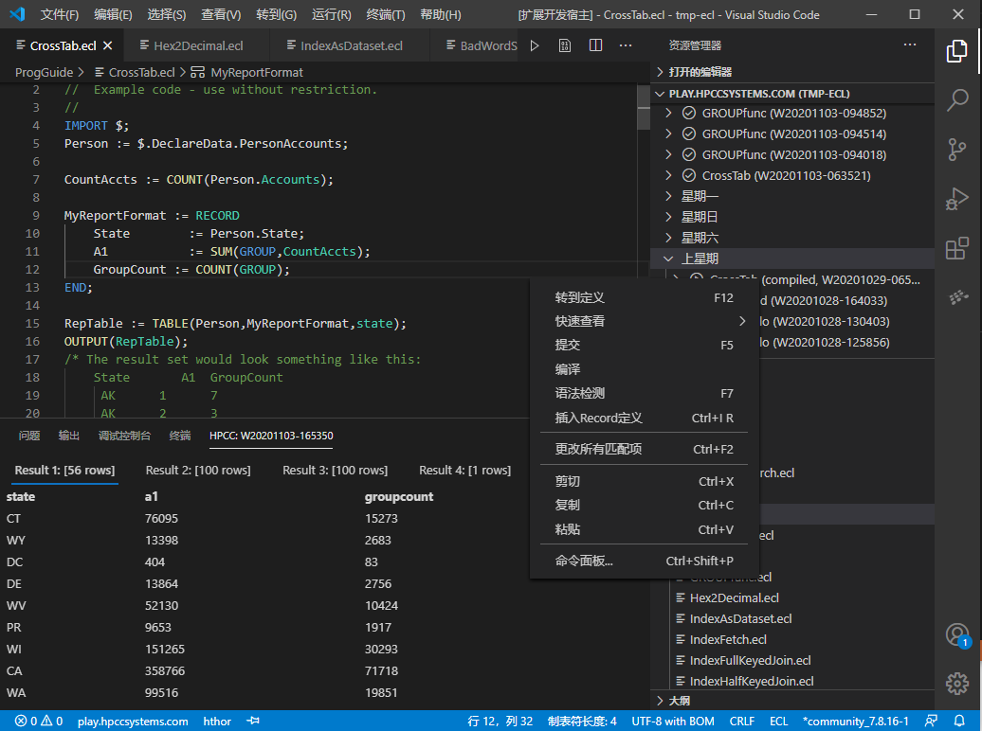Open Source Control view in activity bar

[957, 150]
